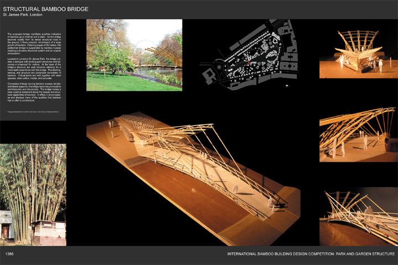Select the entry number 1386 in footer
The image size is (398, 265).
[x=9, y=253]
